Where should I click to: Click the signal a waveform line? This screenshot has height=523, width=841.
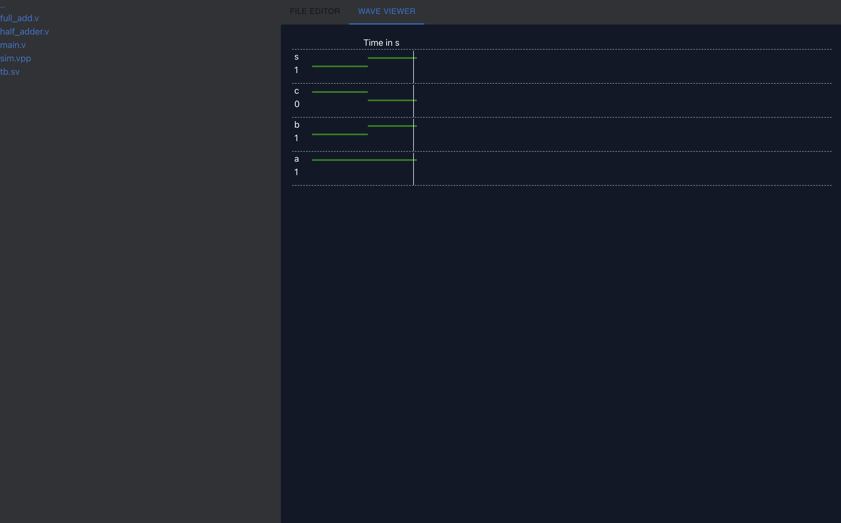pos(363,160)
